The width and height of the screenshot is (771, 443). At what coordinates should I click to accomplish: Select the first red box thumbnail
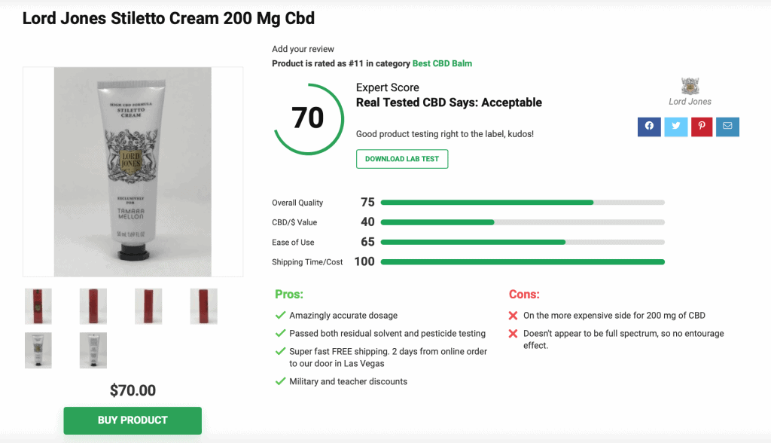tap(38, 306)
